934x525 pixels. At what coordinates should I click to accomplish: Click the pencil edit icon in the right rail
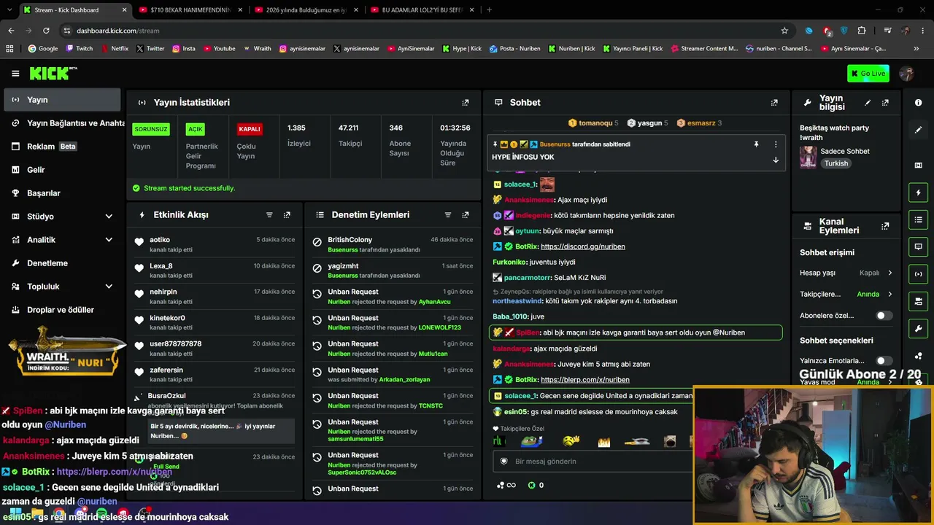click(918, 130)
